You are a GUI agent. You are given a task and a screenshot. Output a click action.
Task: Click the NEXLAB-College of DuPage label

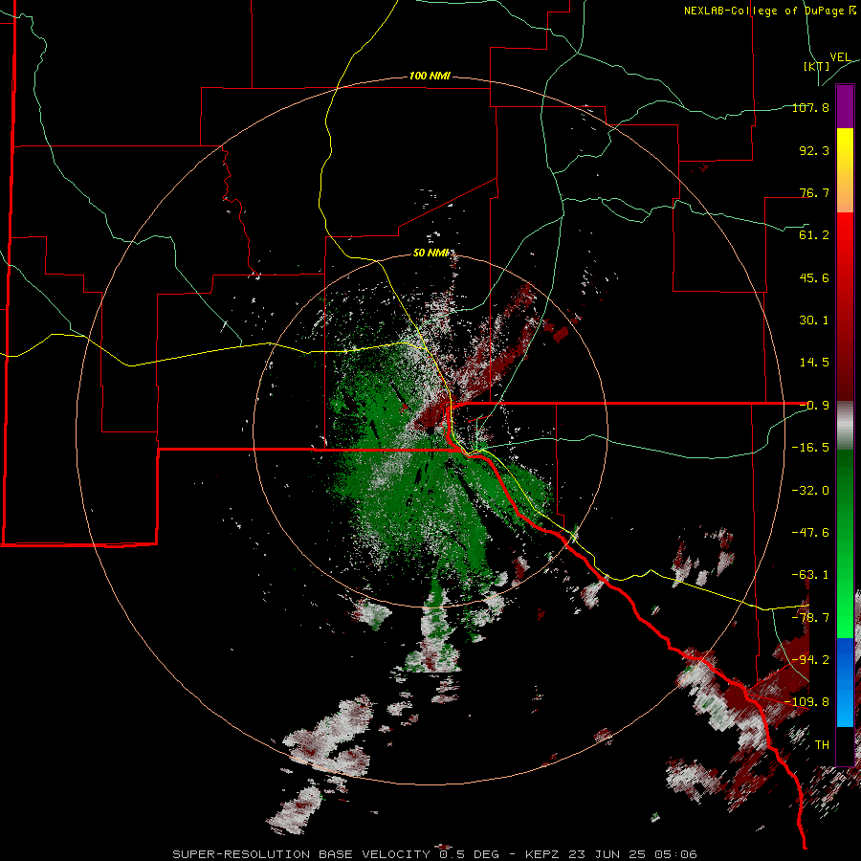pyautogui.click(x=770, y=11)
